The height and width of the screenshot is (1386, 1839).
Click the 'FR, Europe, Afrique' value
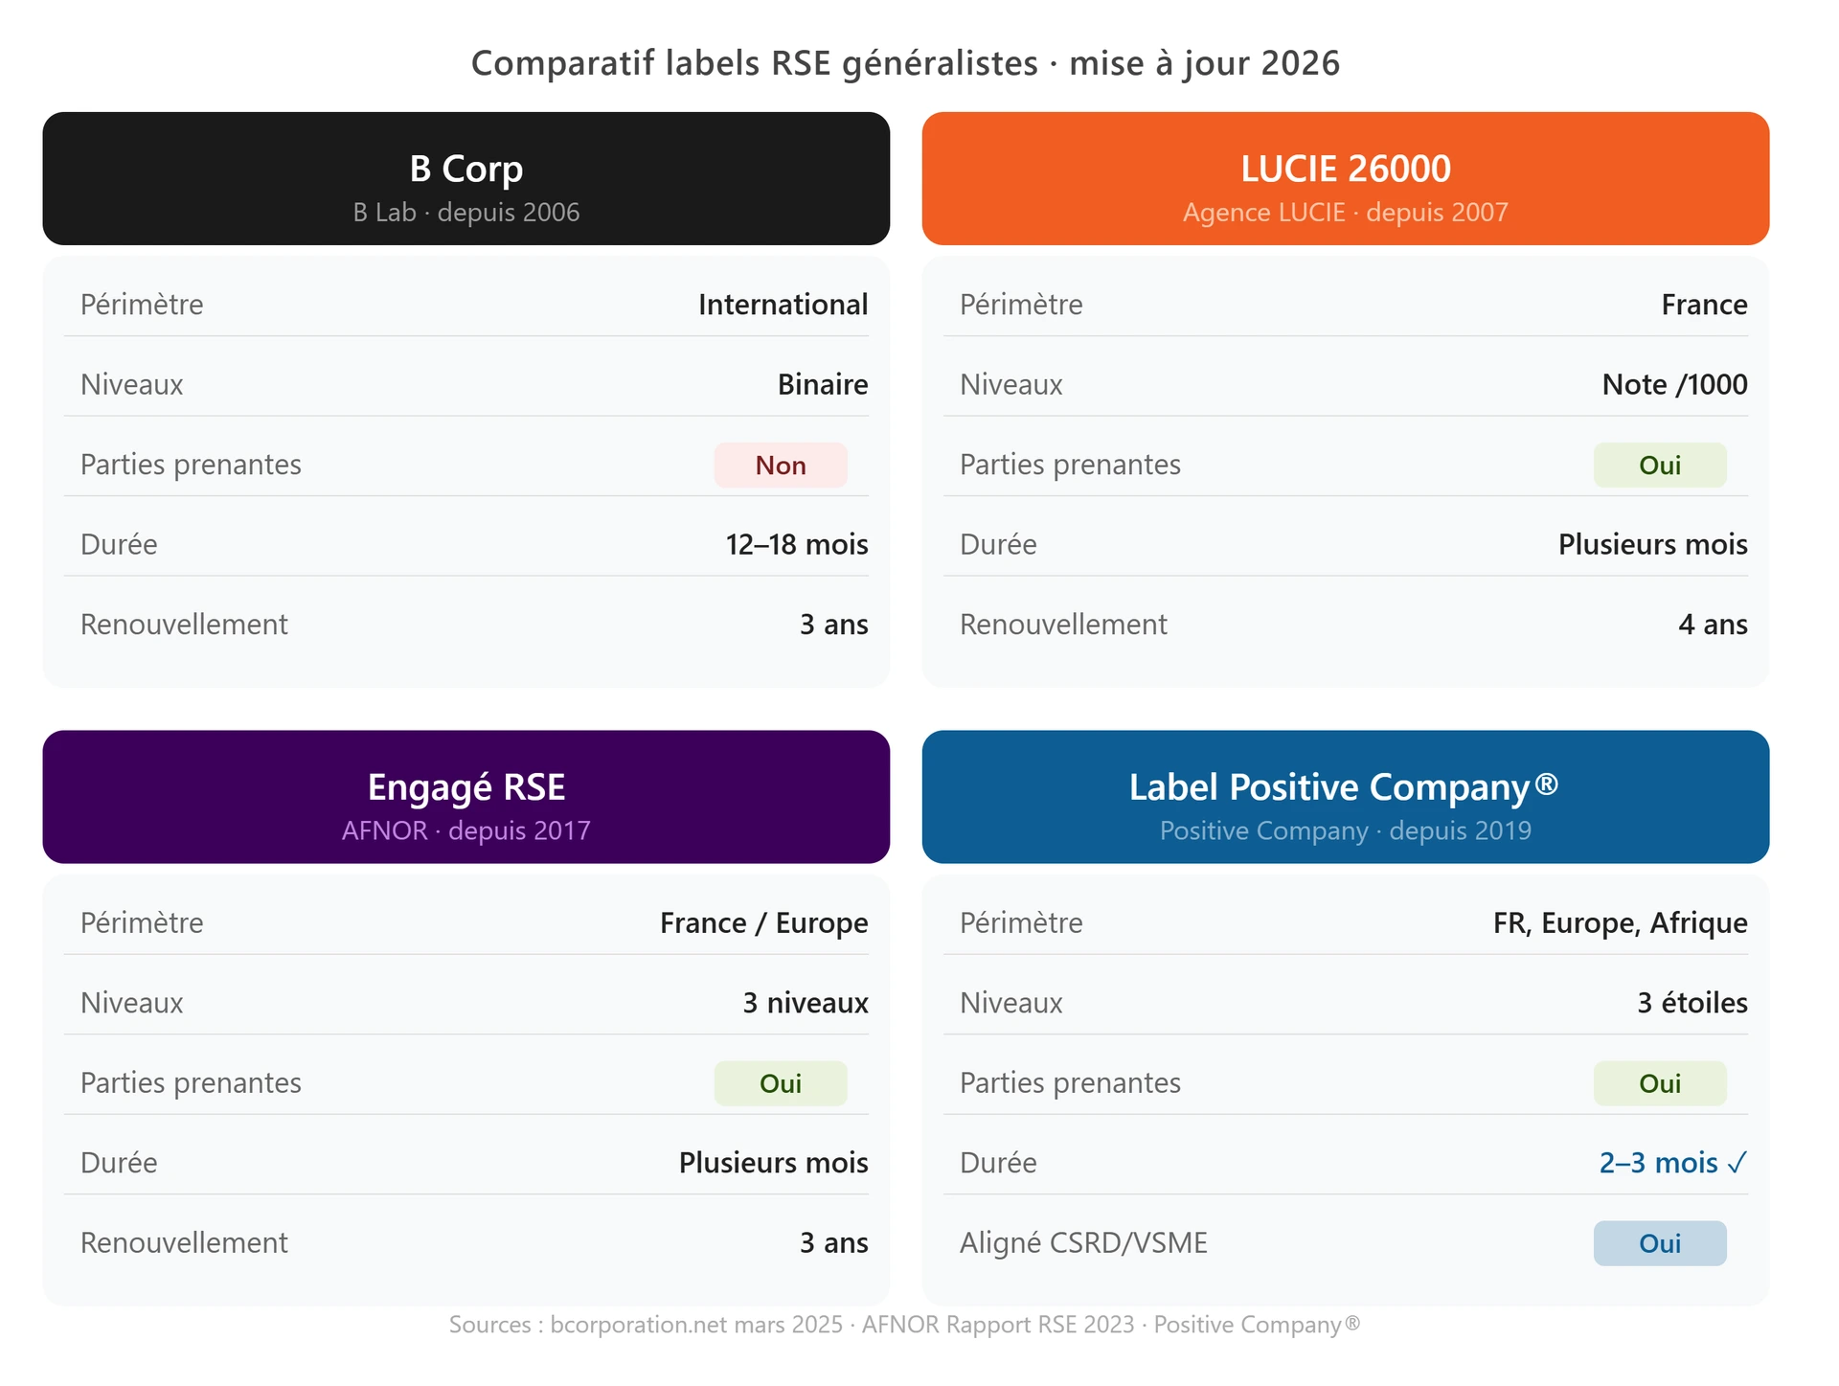(1620, 923)
